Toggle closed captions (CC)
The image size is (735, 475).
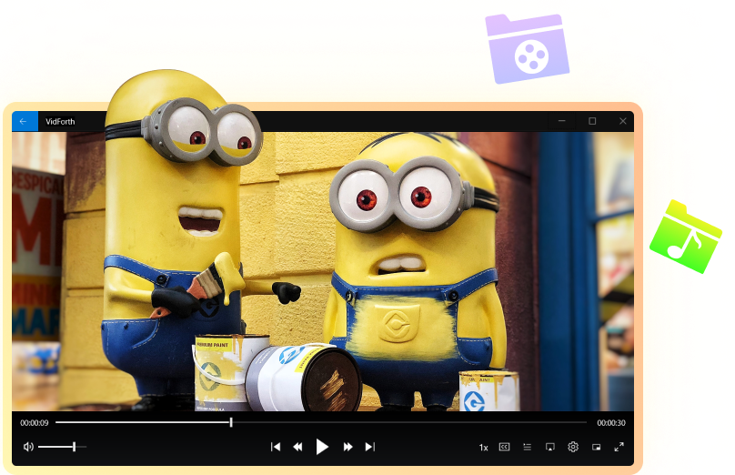point(504,447)
